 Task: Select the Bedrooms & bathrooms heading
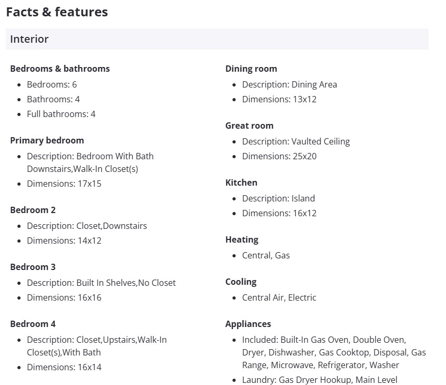click(60, 69)
